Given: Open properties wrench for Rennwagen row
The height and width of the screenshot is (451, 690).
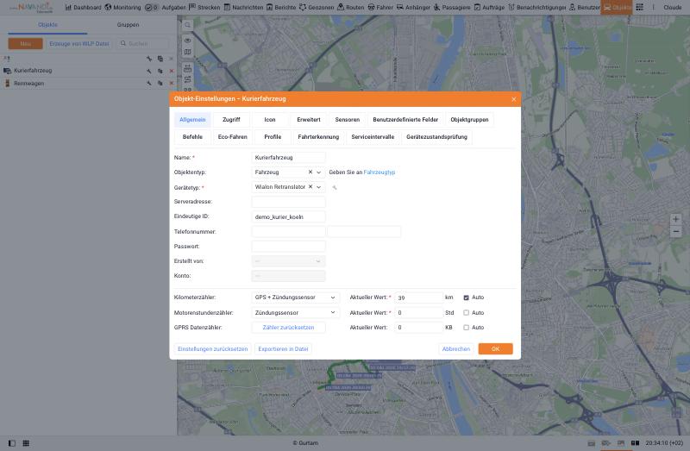Looking at the screenshot, I should click(x=149, y=83).
